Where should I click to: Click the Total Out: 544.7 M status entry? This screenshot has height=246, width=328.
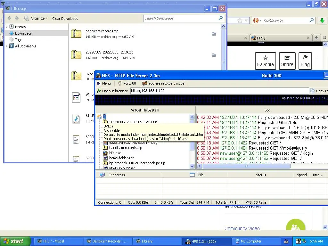(x=194, y=202)
